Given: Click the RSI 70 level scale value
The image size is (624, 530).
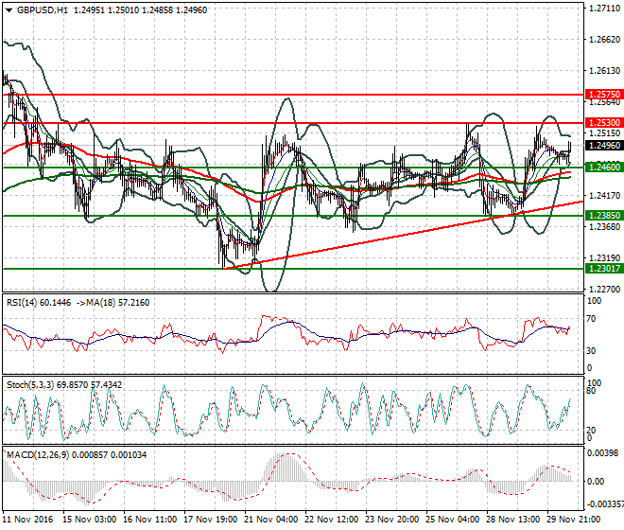Looking at the screenshot, I should click(x=591, y=319).
